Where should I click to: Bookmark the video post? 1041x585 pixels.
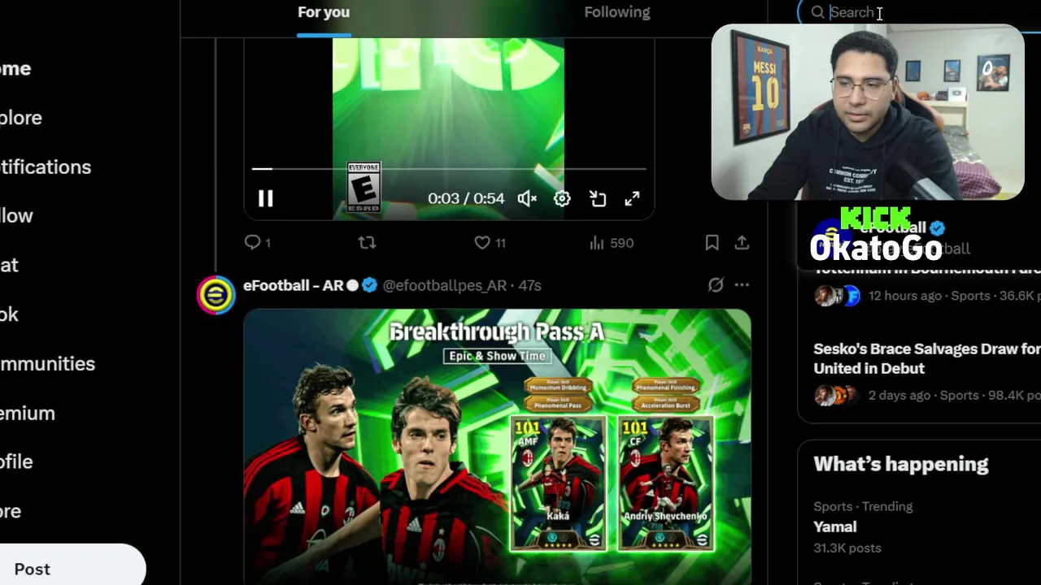[712, 243]
